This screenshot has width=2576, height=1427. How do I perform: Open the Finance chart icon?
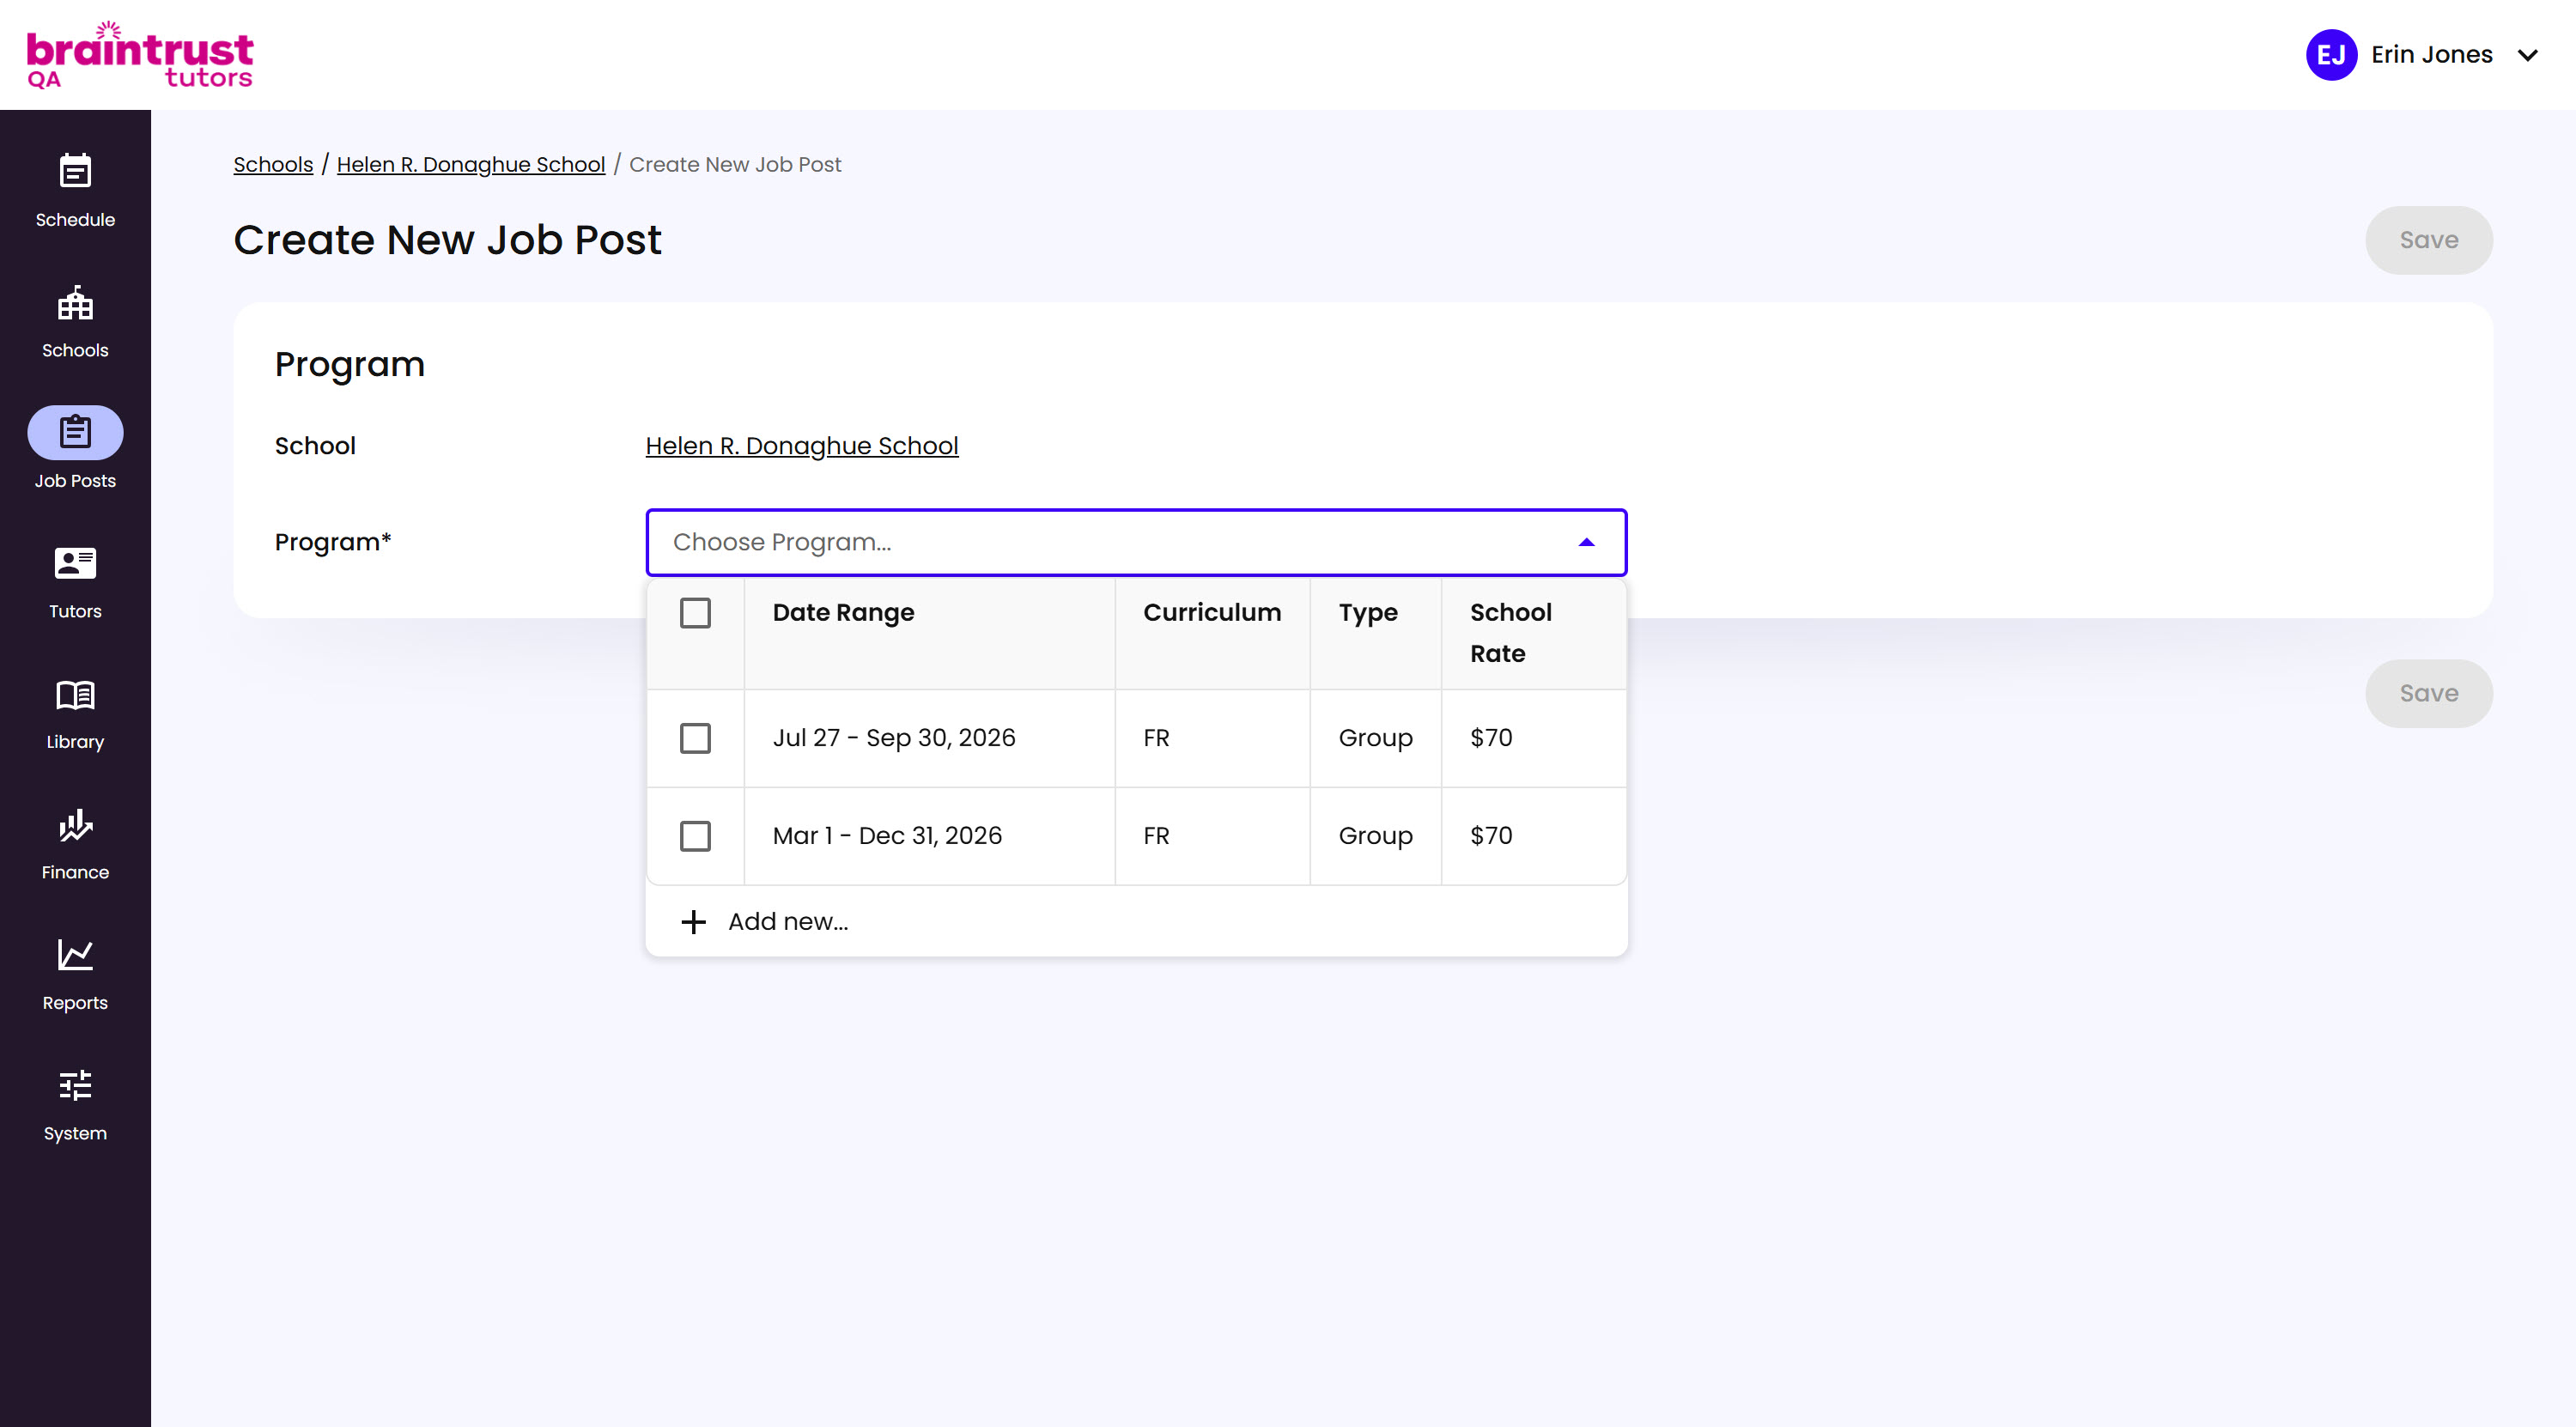(75, 825)
